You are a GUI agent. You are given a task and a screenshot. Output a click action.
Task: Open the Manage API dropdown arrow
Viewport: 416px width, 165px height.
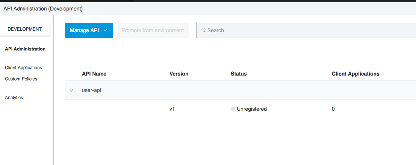pos(105,30)
